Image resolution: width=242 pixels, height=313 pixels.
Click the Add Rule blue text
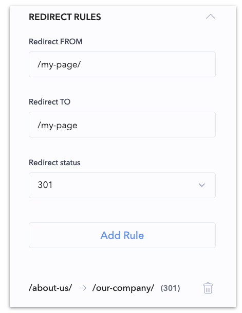[x=122, y=235]
